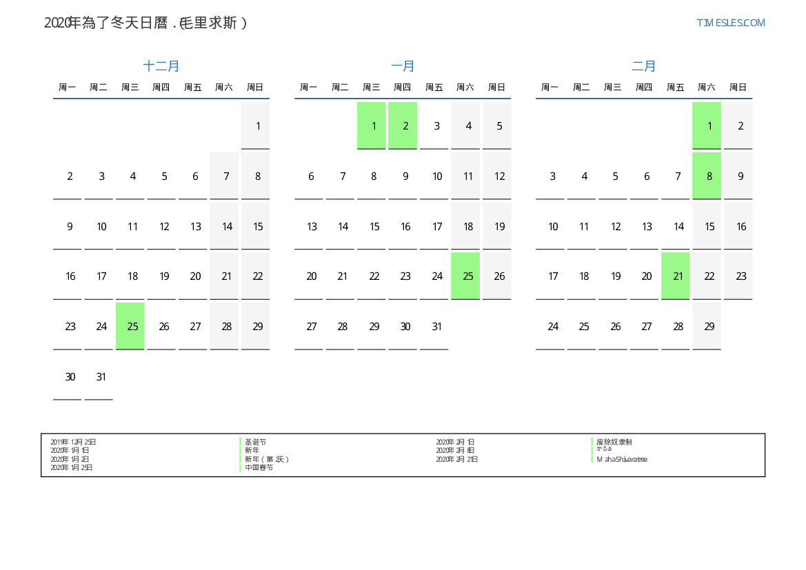Select green January 1 New Year cell
The height and width of the screenshot is (570, 806).
(372, 125)
